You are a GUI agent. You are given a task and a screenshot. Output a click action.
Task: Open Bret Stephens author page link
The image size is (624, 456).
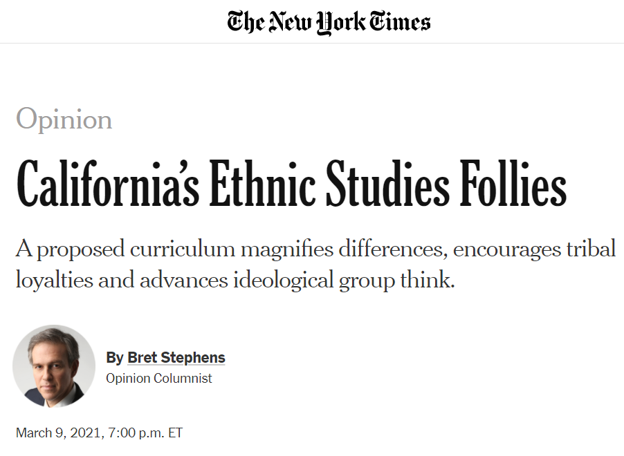(x=176, y=357)
